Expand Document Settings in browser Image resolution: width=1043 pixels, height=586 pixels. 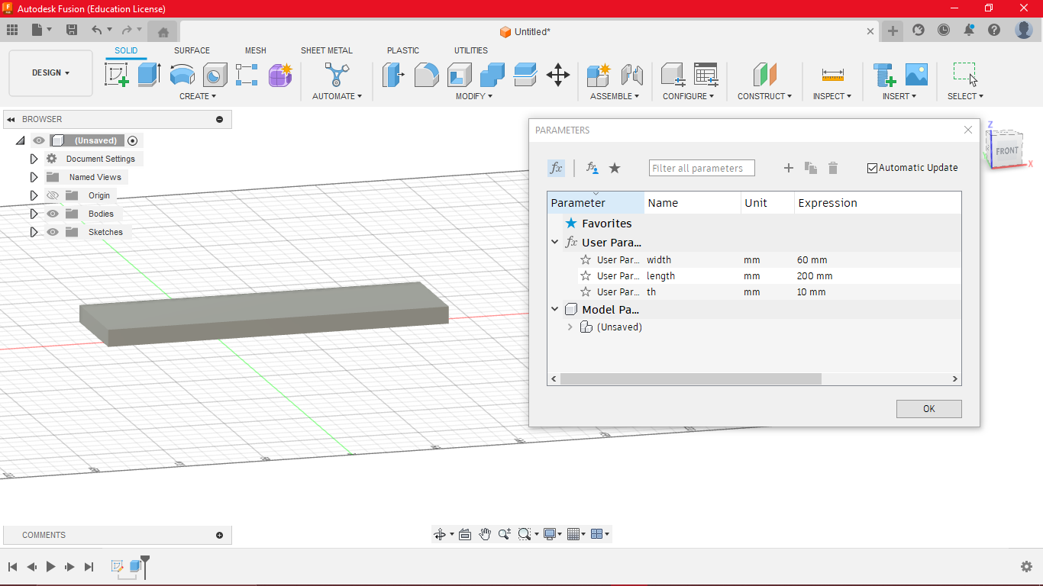click(x=34, y=159)
